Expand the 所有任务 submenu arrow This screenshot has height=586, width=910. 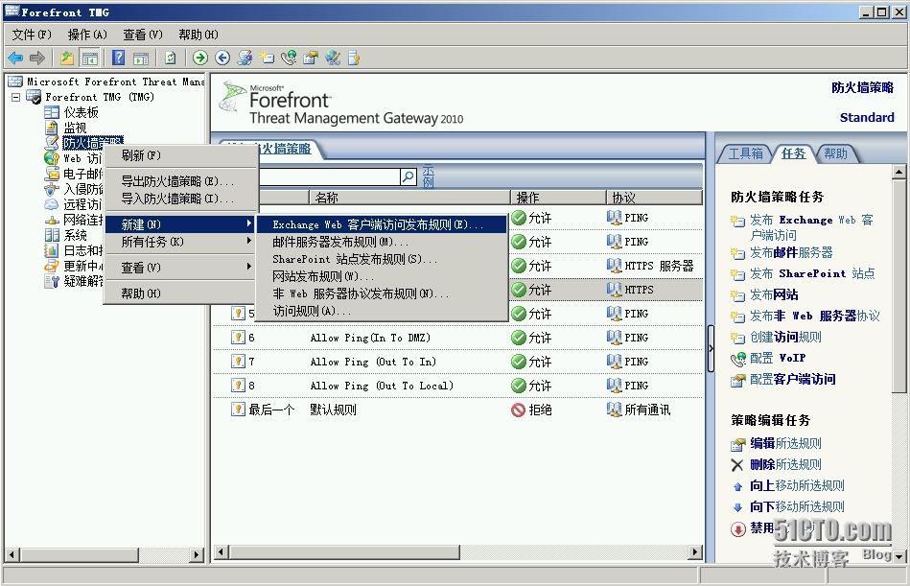click(248, 241)
